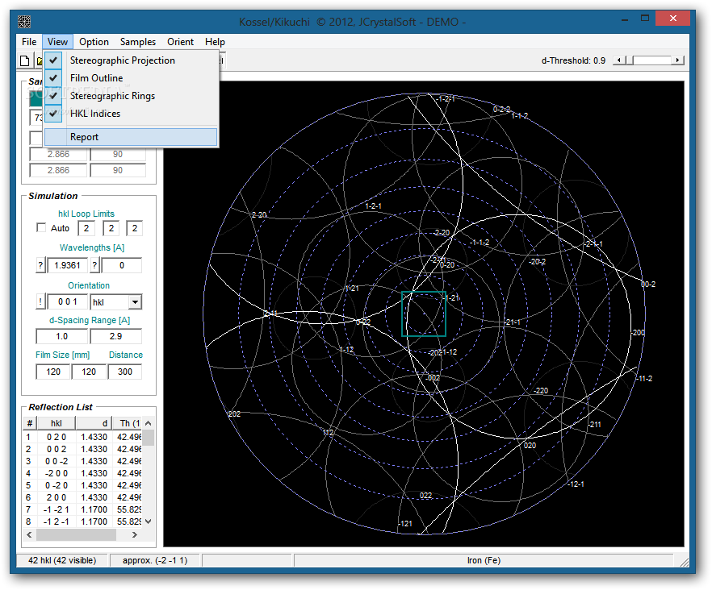Click the teal film outline square
This screenshot has height=590, width=712.
(x=424, y=314)
